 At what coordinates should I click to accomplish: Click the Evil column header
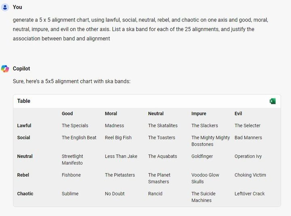tap(238, 114)
